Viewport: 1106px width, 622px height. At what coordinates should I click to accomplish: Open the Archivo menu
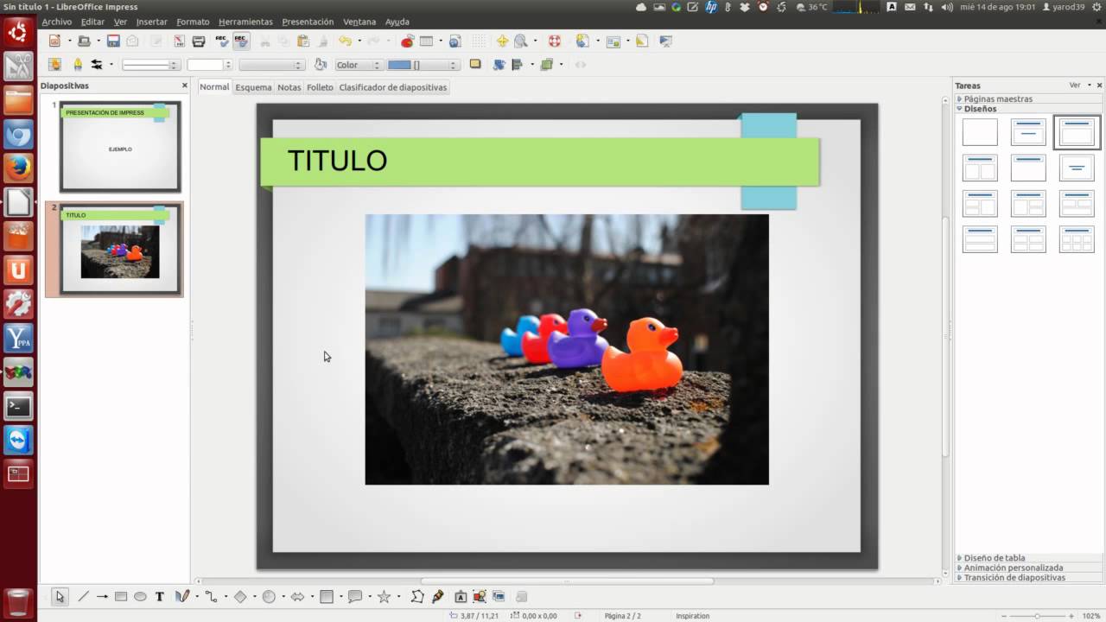pos(57,22)
